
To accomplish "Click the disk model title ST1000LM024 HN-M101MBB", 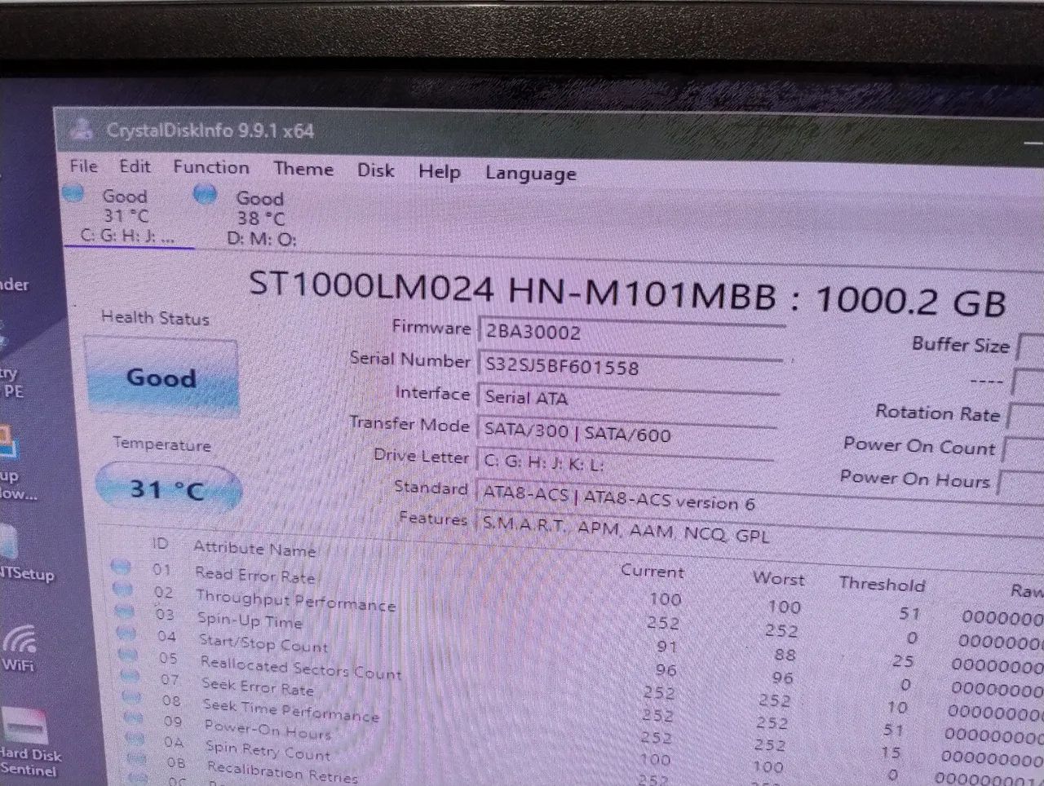I will [512, 289].
